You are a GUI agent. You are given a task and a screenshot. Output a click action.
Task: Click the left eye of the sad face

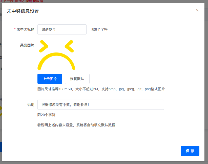(44, 46)
